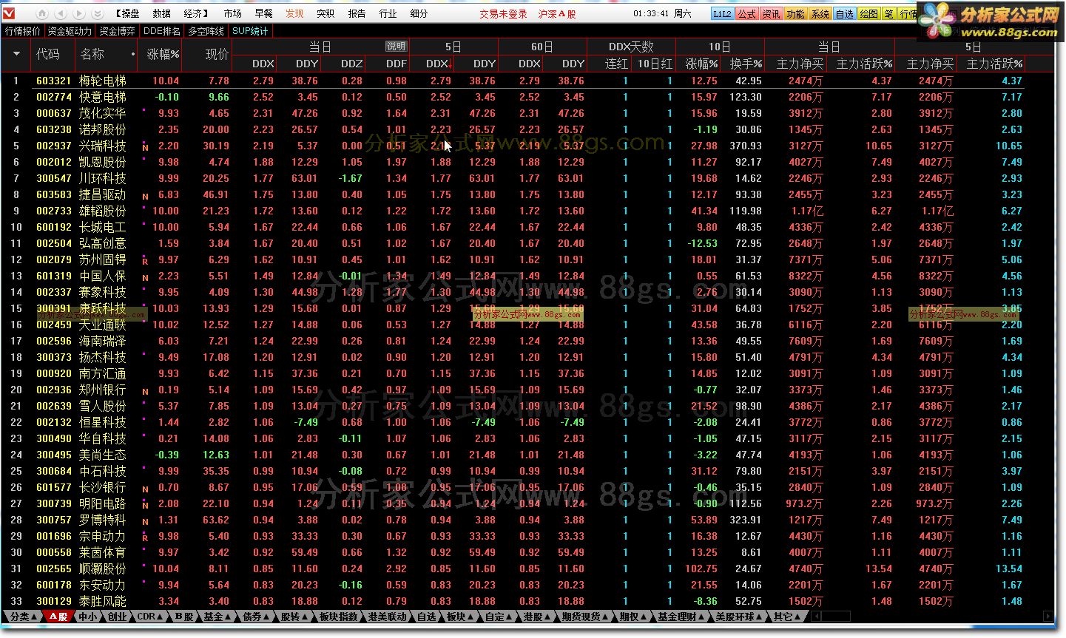Open the 细分 menu

[419, 13]
